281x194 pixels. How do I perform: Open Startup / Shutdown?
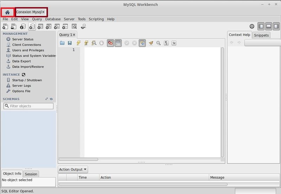click(x=27, y=80)
